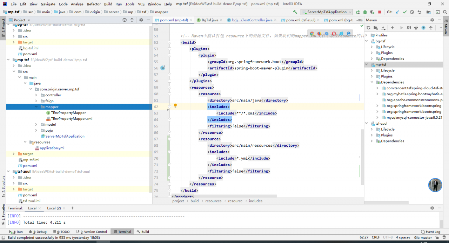449x243 pixels.
Task: Open Event Log from status bar
Action: click(x=430, y=232)
